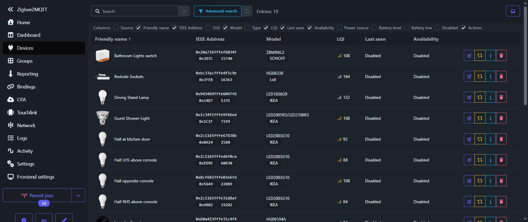Screen dimensions: 528x222
Task: Enable the Type column checkbox
Action: 247,28
